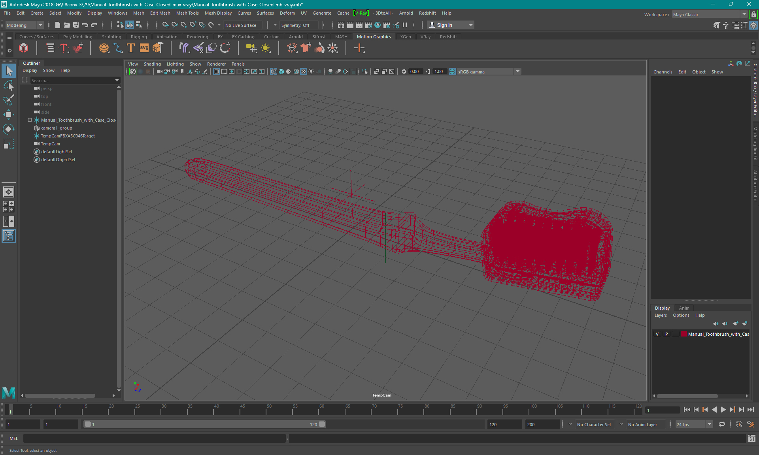Open the Script Editor icon
759x455 pixels.
pos(751,438)
